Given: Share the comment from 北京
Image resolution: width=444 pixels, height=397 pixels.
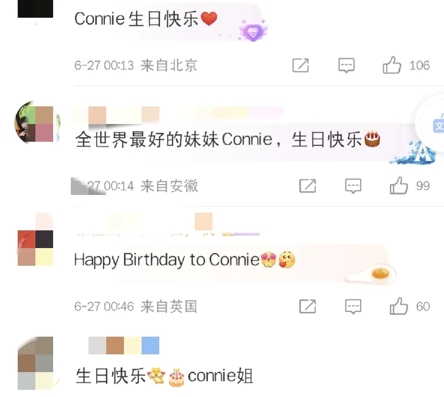Looking at the screenshot, I should click(300, 66).
